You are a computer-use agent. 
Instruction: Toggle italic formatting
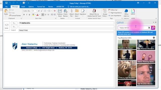27,14
